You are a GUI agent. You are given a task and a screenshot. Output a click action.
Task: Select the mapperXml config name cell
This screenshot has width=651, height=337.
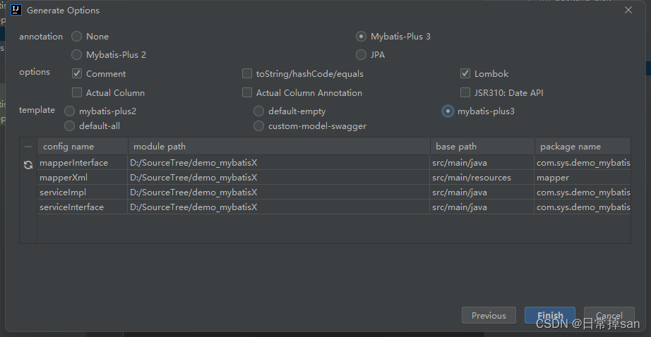[x=83, y=178]
